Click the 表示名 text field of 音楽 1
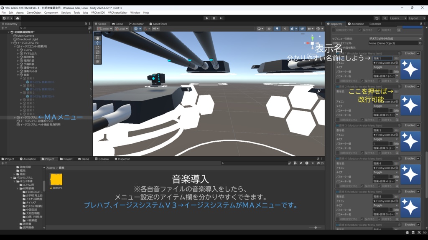Image resolution: width=428 pixels, height=240 pixels. pos(383,58)
